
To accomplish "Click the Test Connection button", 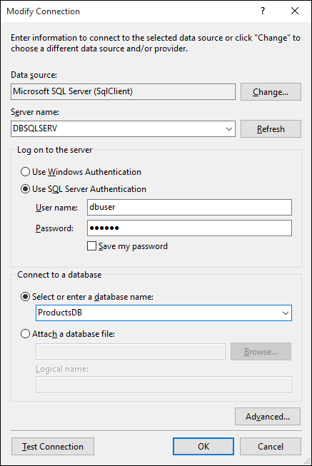I will point(53,447).
